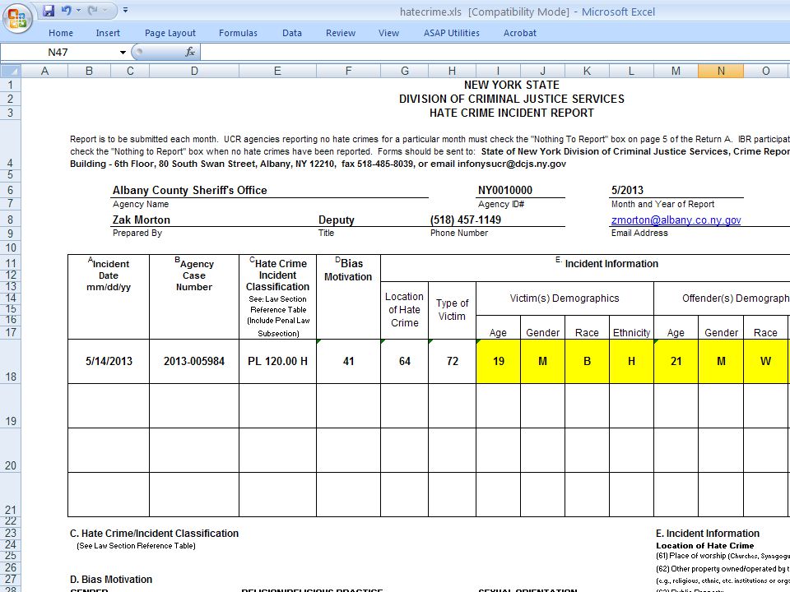
Task: Open the Data ribbon tab
Action: click(x=291, y=33)
